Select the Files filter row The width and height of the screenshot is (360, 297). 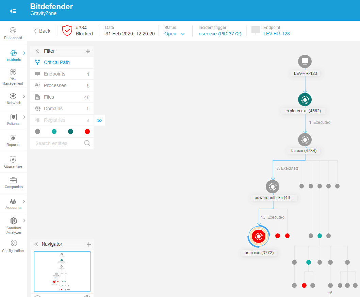coord(62,97)
